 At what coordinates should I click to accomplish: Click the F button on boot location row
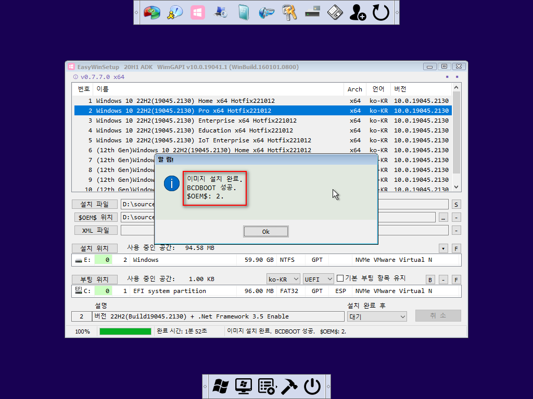(456, 280)
